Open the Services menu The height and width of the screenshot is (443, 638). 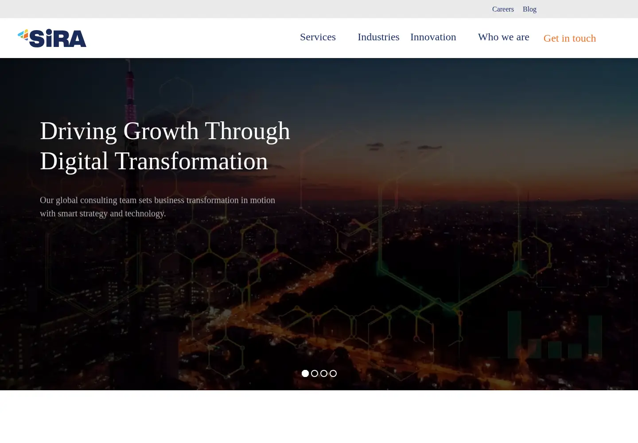click(x=318, y=37)
